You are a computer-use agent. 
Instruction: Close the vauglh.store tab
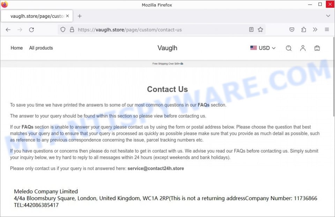[x=67, y=16]
